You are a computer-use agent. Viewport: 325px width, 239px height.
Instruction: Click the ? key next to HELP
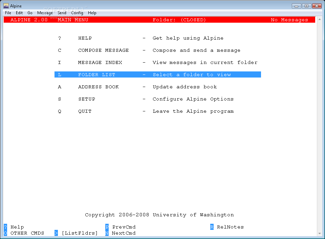pyautogui.click(x=60, y=38)
